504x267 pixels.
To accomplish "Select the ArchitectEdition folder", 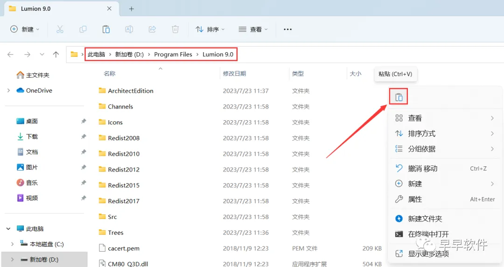I will (126, 91).
